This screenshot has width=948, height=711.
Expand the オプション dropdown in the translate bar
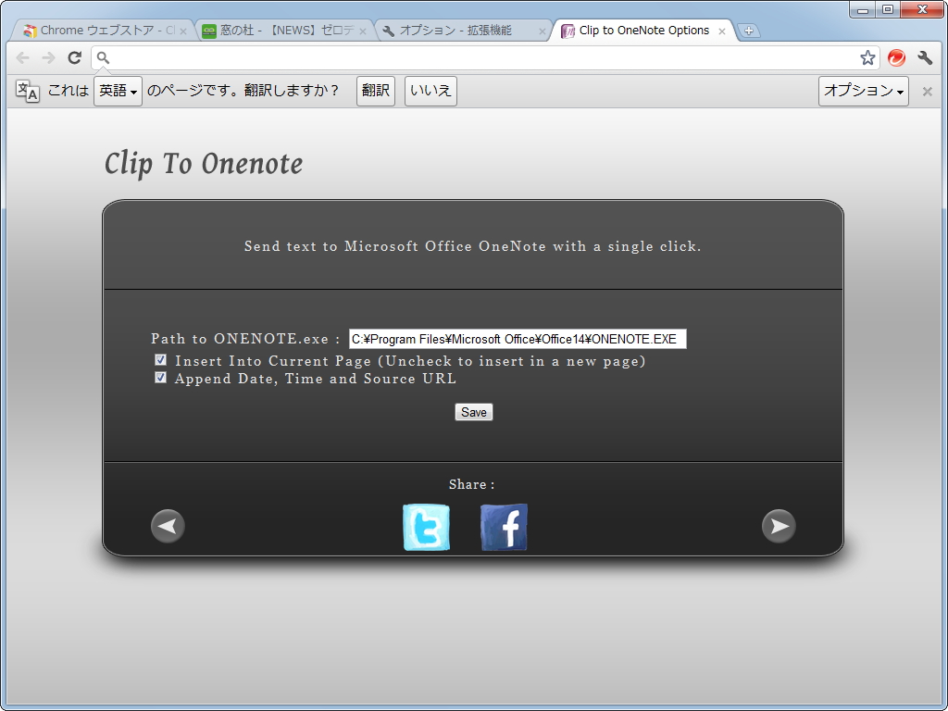click(863, 90)
